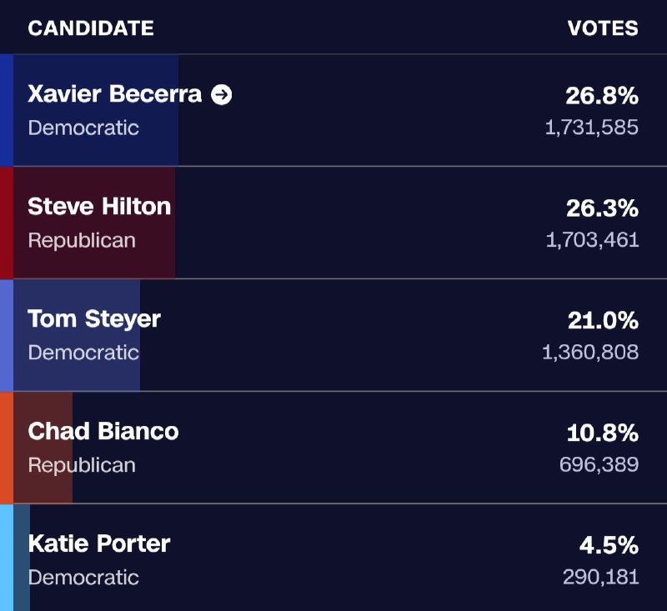Select the Chad Bianco candidate name
The image size is (667, 611).
[103, 431]
